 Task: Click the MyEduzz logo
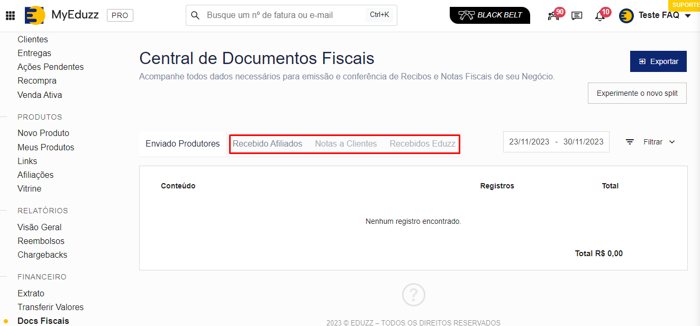click(35, 15)
